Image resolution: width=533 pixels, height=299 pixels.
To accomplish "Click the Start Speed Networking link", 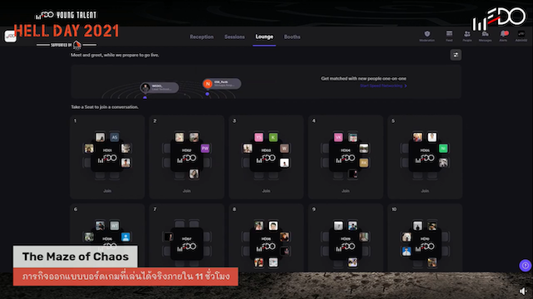I will click(x=383, y=86).
